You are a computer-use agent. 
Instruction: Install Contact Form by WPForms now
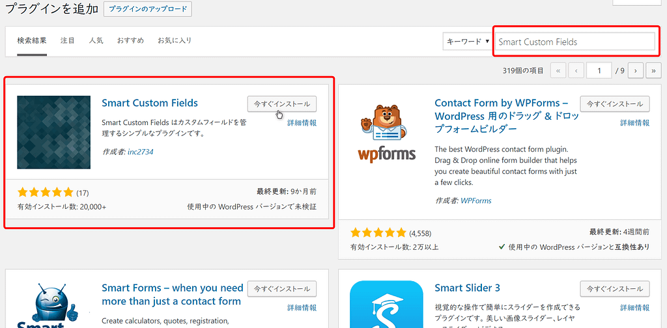(x=615, y=103)
